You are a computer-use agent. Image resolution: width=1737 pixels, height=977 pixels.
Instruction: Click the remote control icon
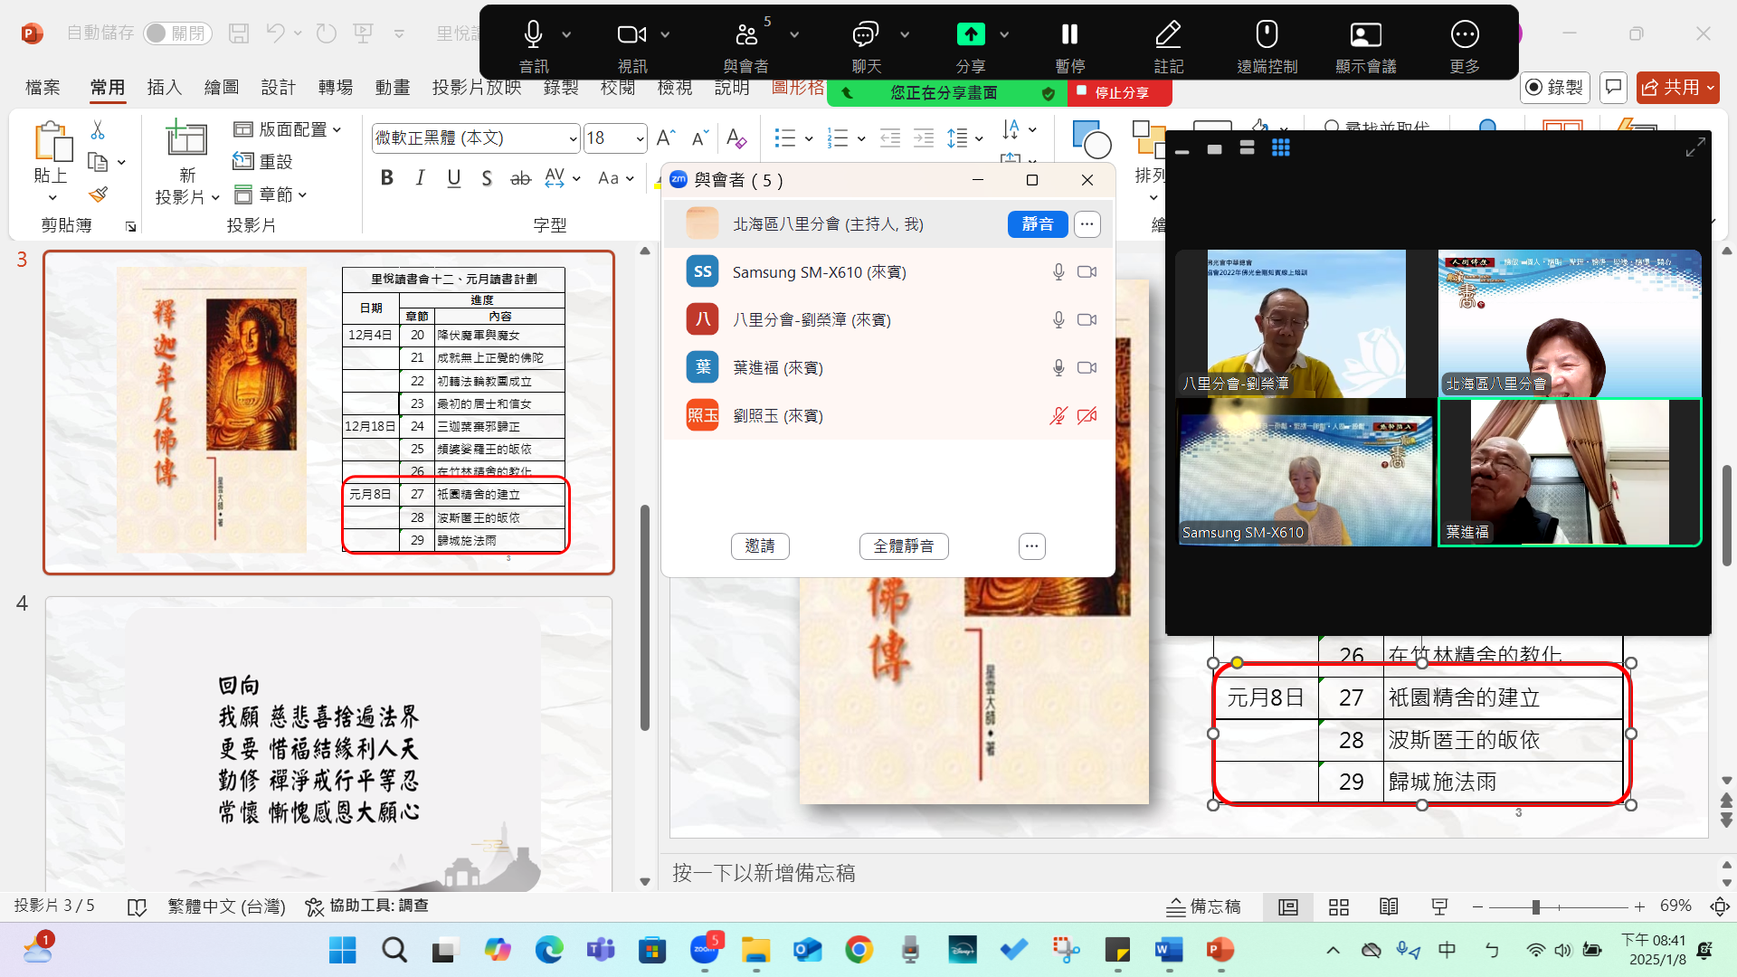pyautogui.click(x=1267, y=35)
